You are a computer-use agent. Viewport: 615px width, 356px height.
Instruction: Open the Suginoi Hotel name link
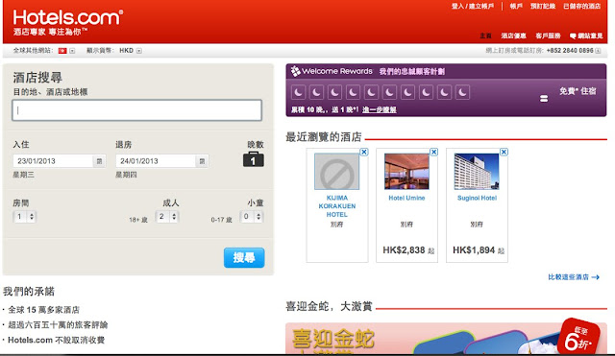[477, 199]
